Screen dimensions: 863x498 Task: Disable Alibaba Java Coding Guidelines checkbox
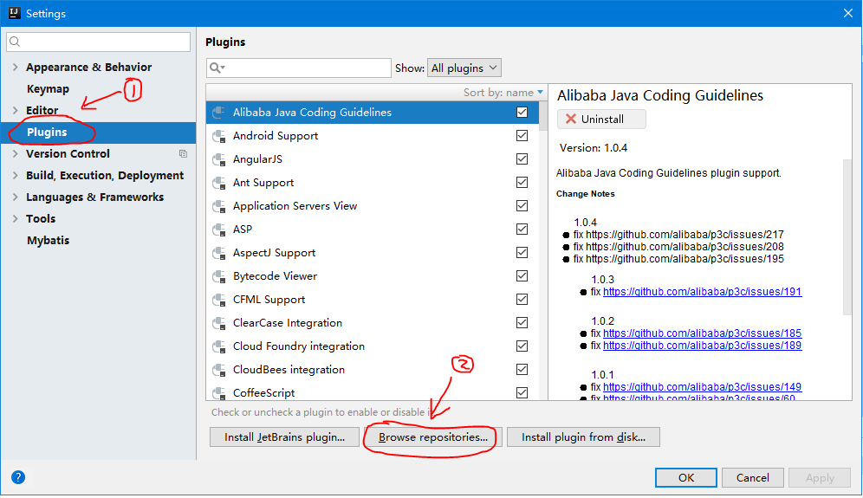coord(522,113)
